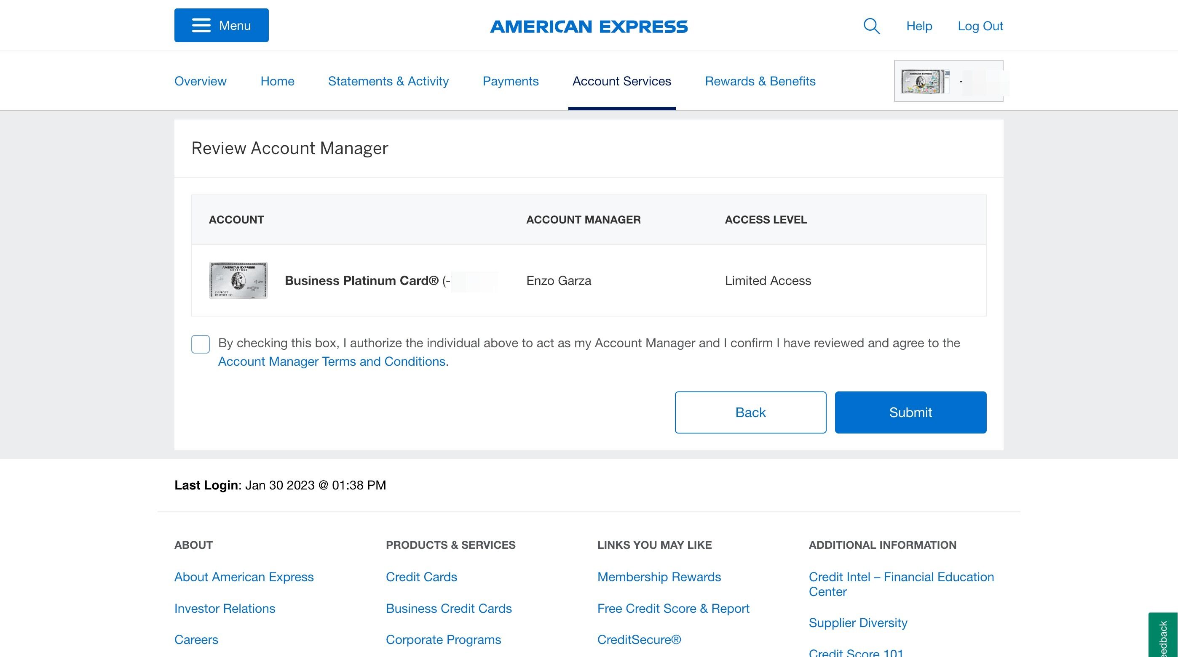Open the hamburger Menu button
Viewport: 1178px width, 657px height.
point(221,25)
